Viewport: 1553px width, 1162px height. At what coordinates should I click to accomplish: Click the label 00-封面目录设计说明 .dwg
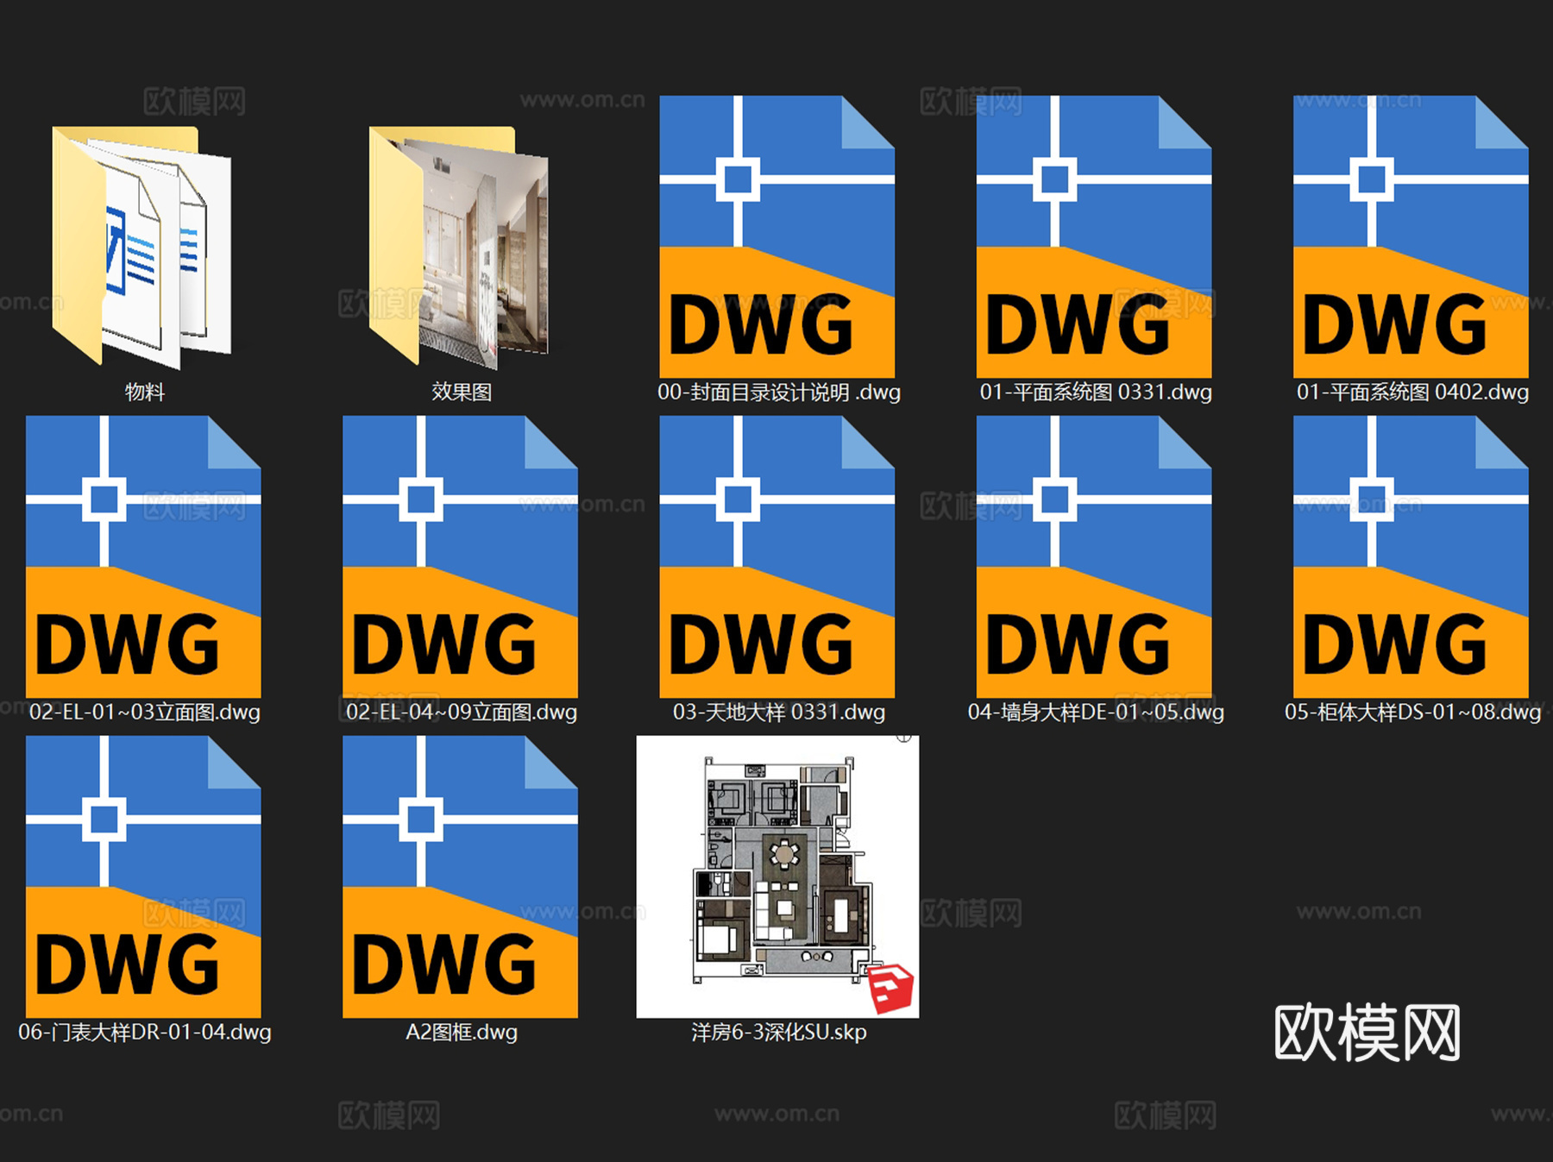(779, 393)
